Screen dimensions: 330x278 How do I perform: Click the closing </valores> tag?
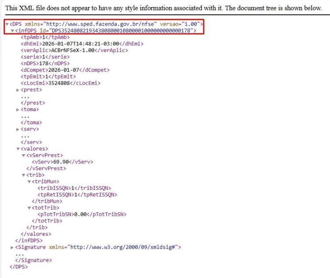coord(36,234)
